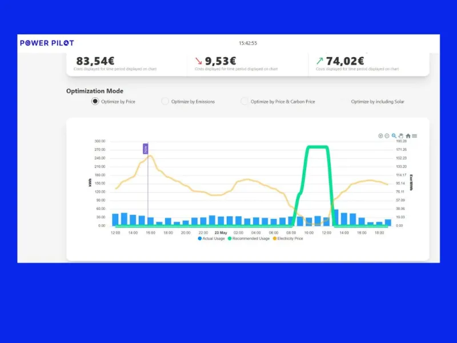This screenshot has width=457, height=343.
Task: Click the red downward arrow icon
Action: point(198,61)
